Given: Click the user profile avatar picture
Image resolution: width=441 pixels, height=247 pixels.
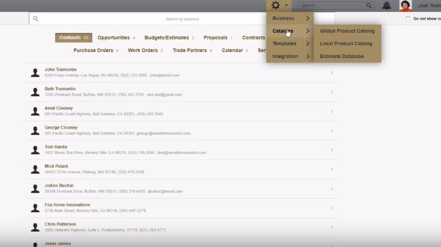Looking at the screenshot, I should click(x=406, y=6).
